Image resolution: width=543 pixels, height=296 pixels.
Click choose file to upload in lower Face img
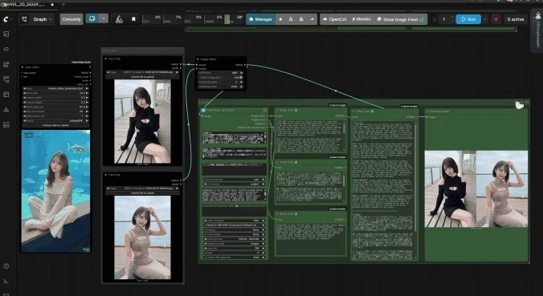pyautogui.click(x=142, y=193)
